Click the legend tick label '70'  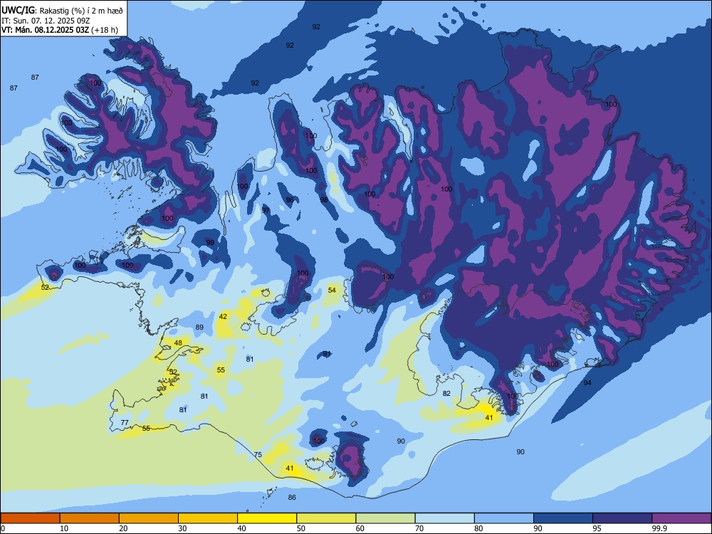coord(419,528)
